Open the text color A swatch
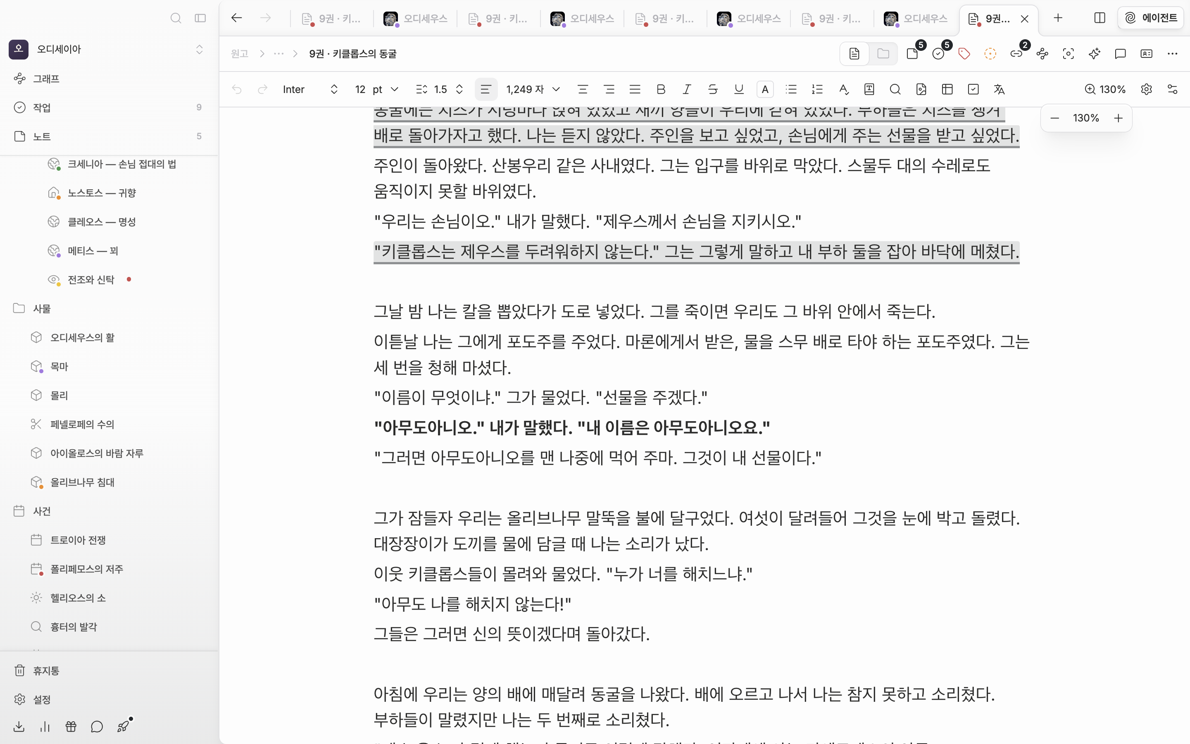 (x=765, y=89)
